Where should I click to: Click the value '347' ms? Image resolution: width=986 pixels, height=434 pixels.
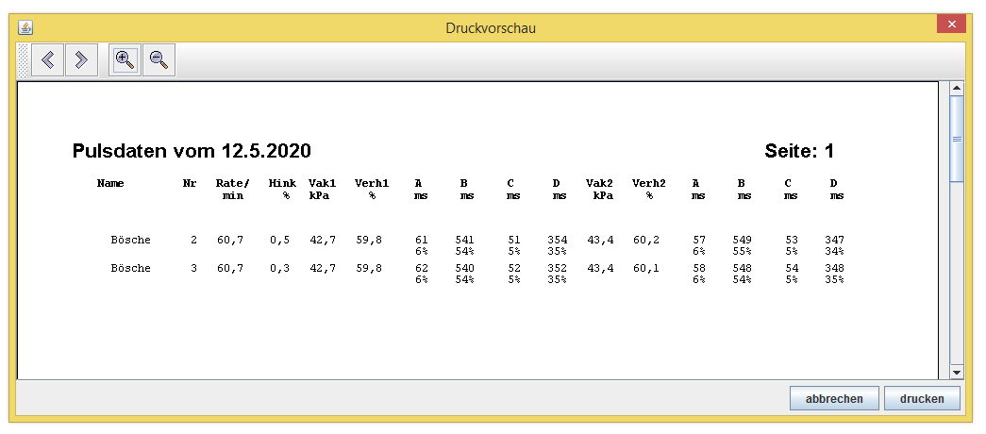coord(834,240)
